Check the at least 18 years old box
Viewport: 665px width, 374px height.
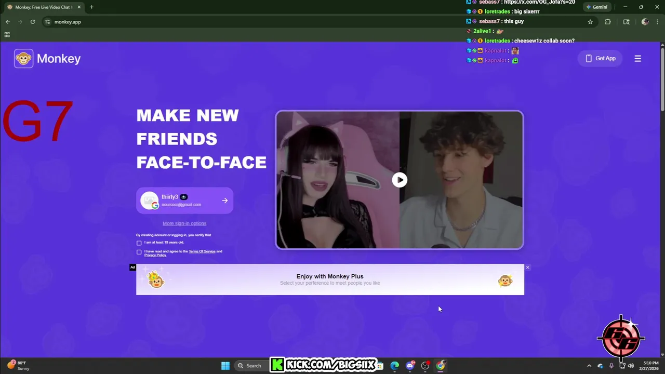(x=139, y=243)
